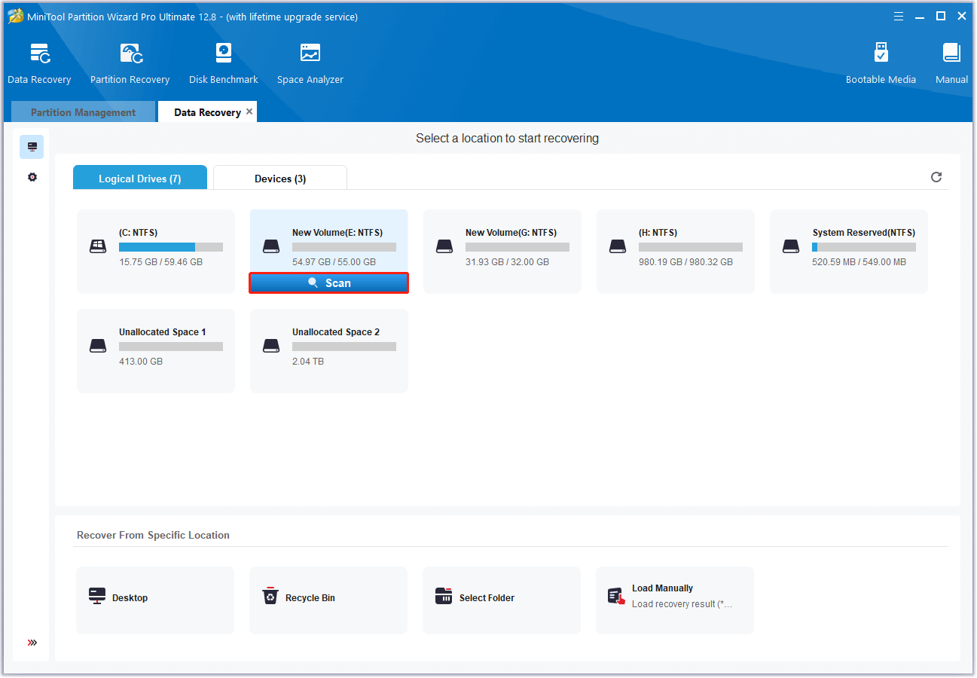Open the Space Analyzer tool
The width and height of the screenshot is (977, 678).
310,64
